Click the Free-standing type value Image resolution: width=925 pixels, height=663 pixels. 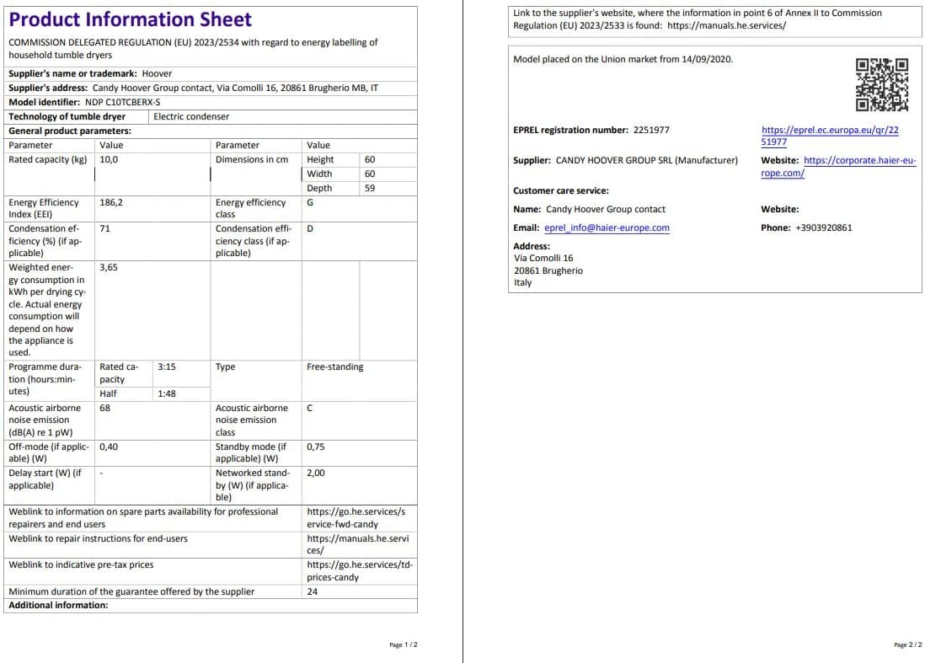point(334,367)
